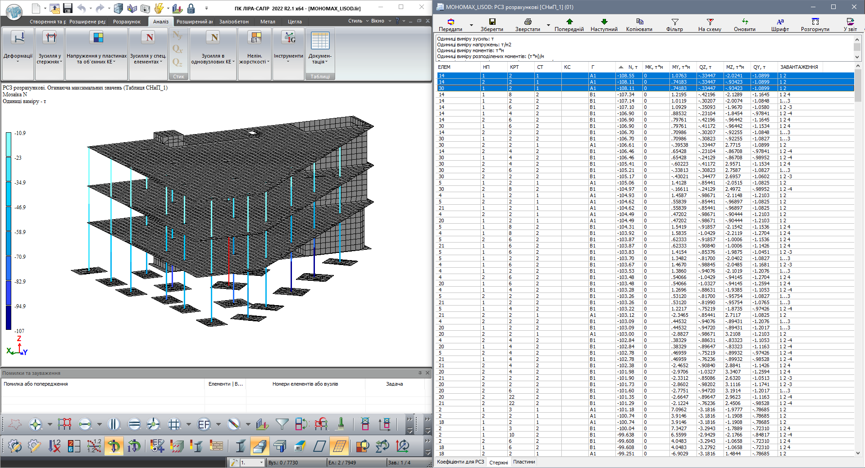This screenshot has height=468, width=865.
Task: Toggle the highlighted 3D bar display button
Action: [x=260, y=446]
